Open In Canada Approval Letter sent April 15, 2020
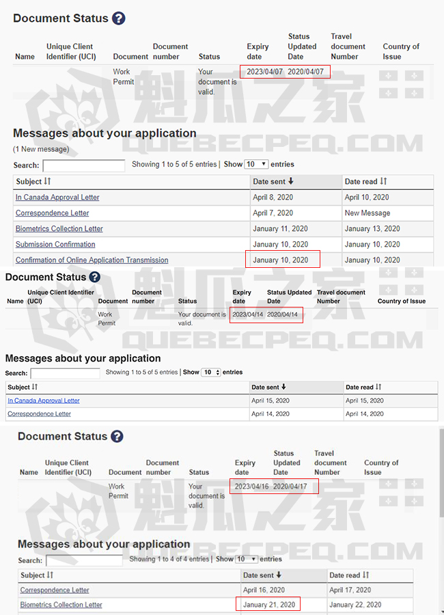Image resolution: width=444 pixels, height=615 pixels. 44,400
